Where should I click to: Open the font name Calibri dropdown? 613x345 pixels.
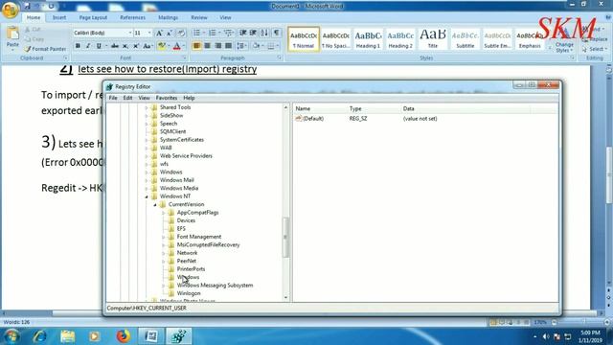pyautogui.click(x=130, y=33)
